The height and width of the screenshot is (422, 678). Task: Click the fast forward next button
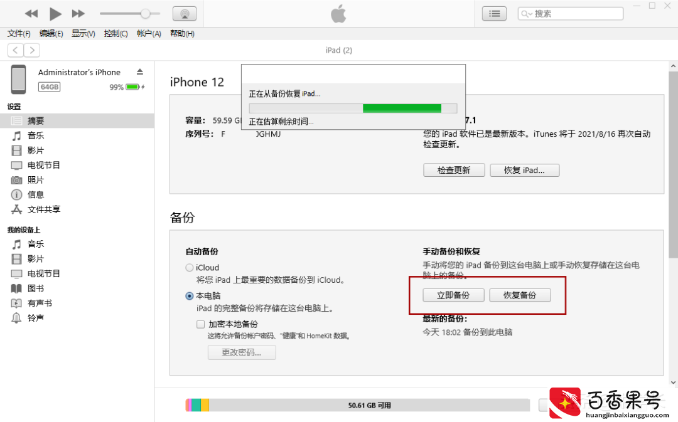click(x=78, y=14)
